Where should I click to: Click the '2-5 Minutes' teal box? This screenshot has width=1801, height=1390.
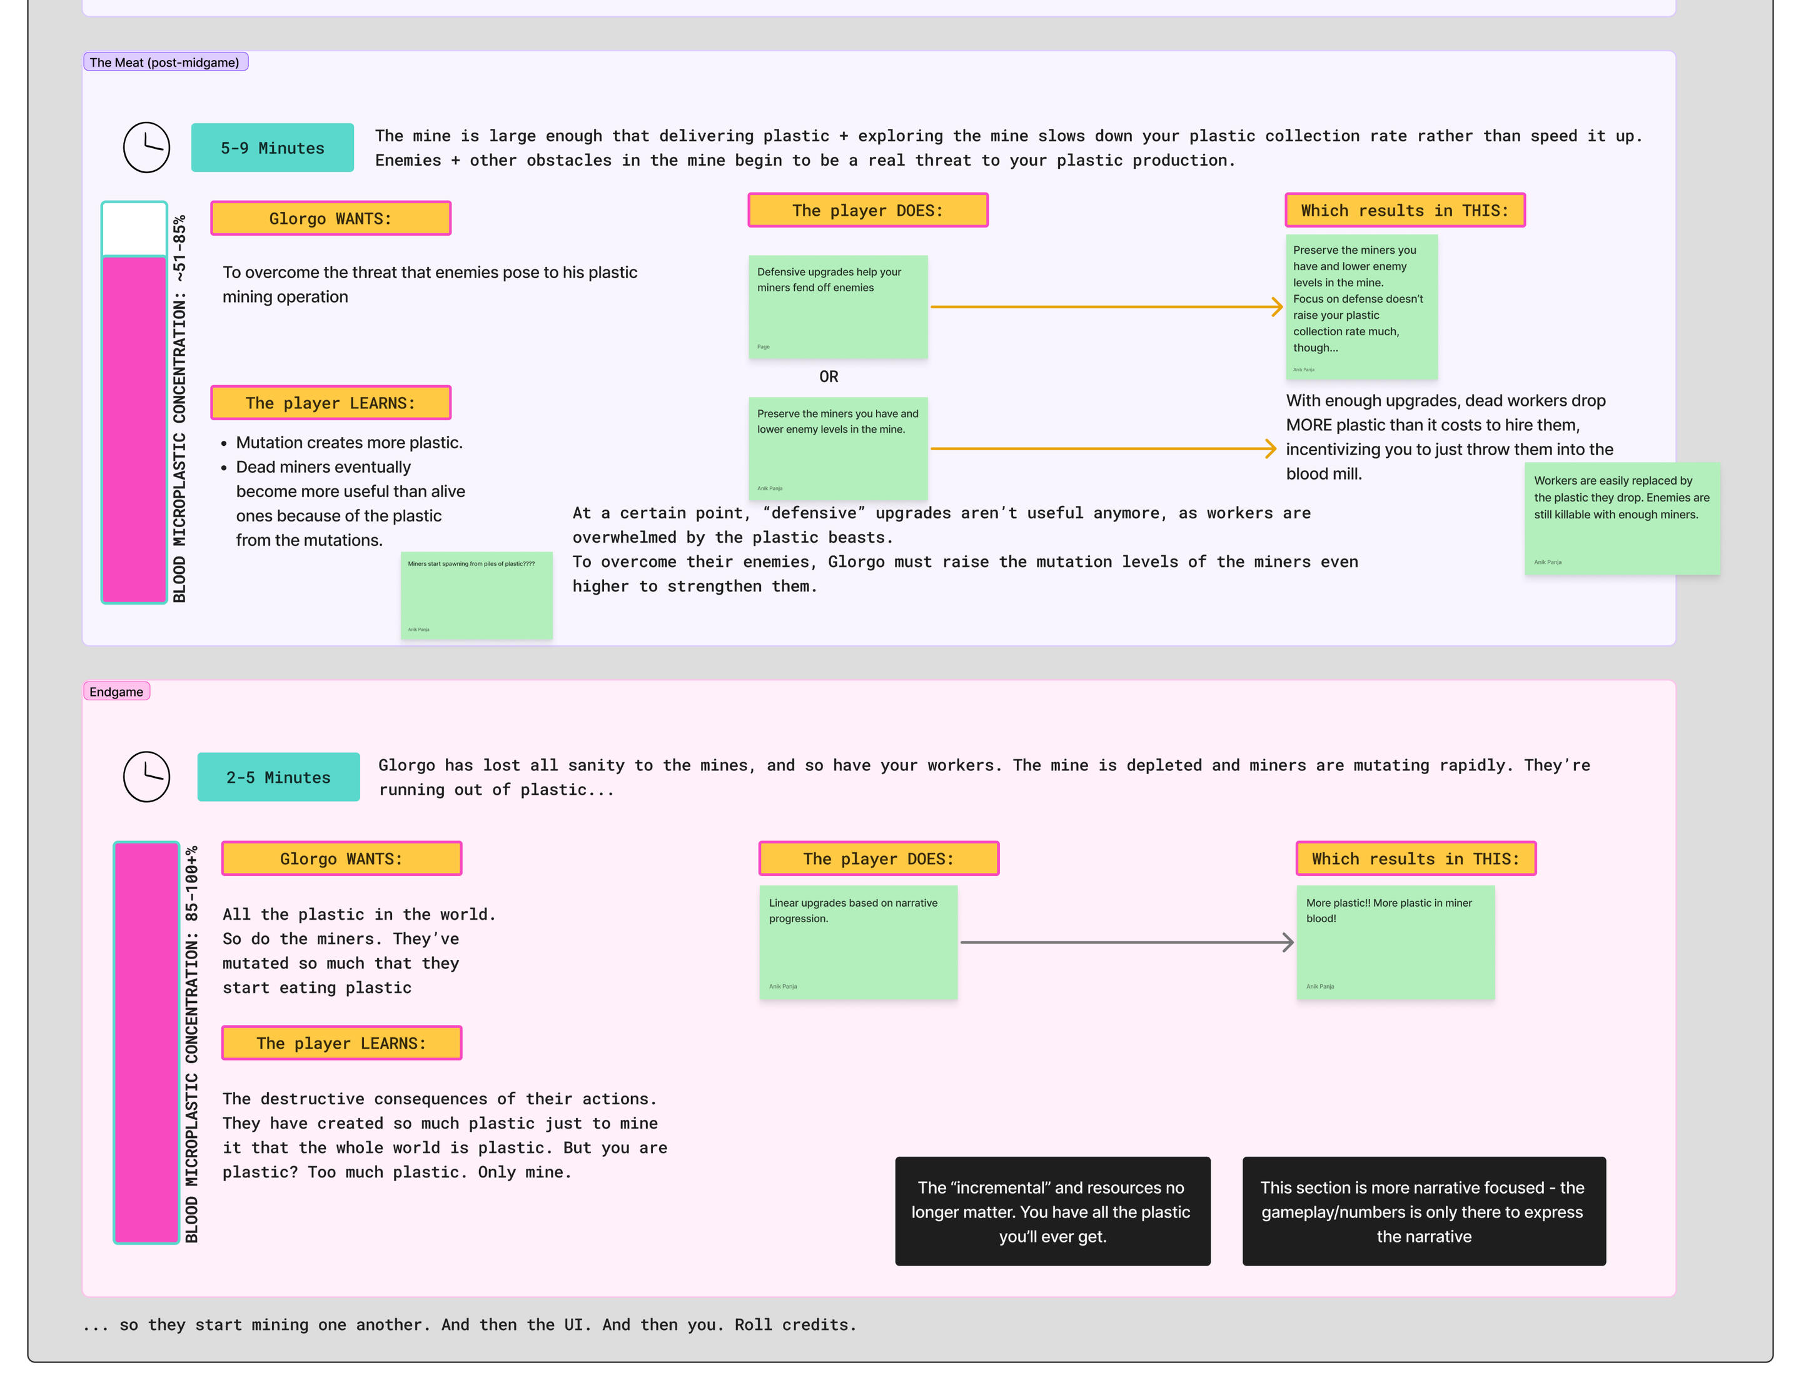[x=279, y=777]
